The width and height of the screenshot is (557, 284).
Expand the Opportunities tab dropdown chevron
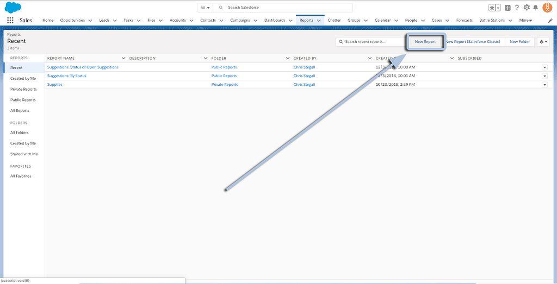click(x=90, y=21)
